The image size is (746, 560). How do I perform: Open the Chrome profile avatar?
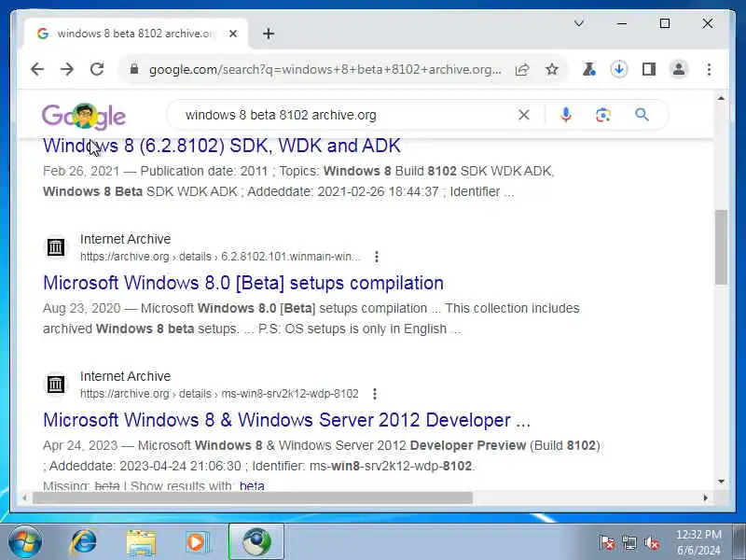679,69
